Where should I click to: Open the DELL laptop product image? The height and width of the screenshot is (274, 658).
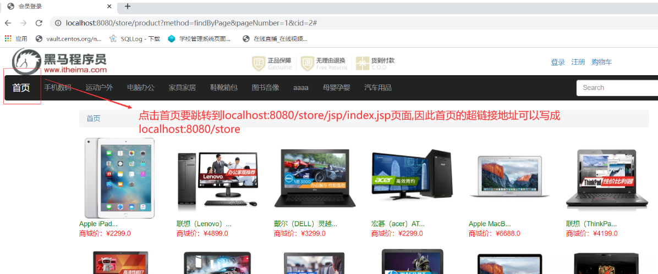point(315,178)
